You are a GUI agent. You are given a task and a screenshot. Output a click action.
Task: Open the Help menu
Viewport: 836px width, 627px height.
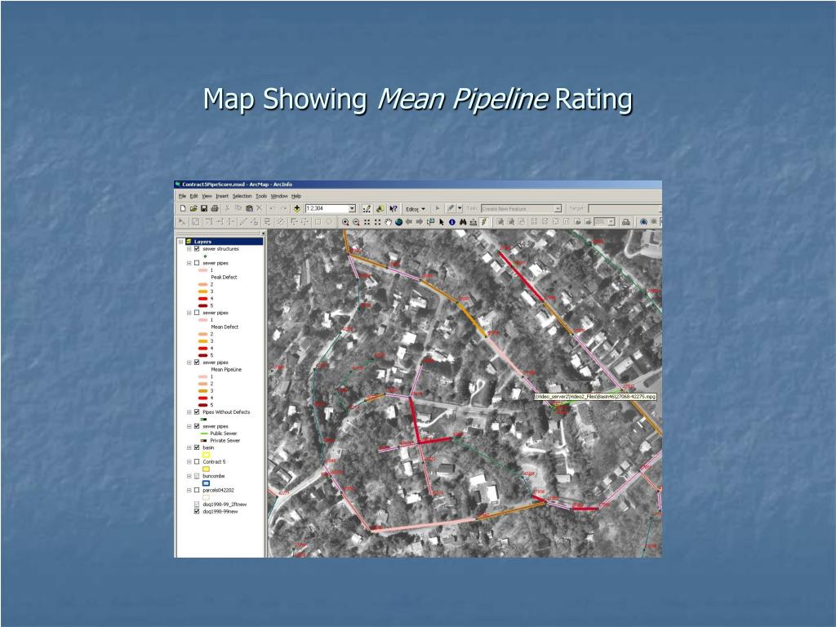[x=296, y=196]
